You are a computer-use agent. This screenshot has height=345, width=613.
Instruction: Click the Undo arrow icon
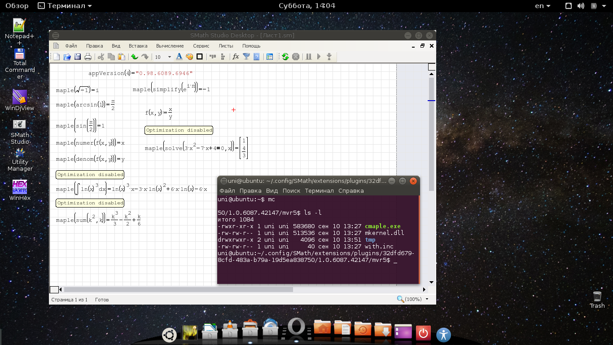(x=134, y=57)
